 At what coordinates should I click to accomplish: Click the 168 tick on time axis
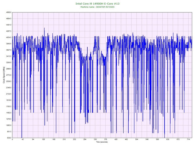54,139
